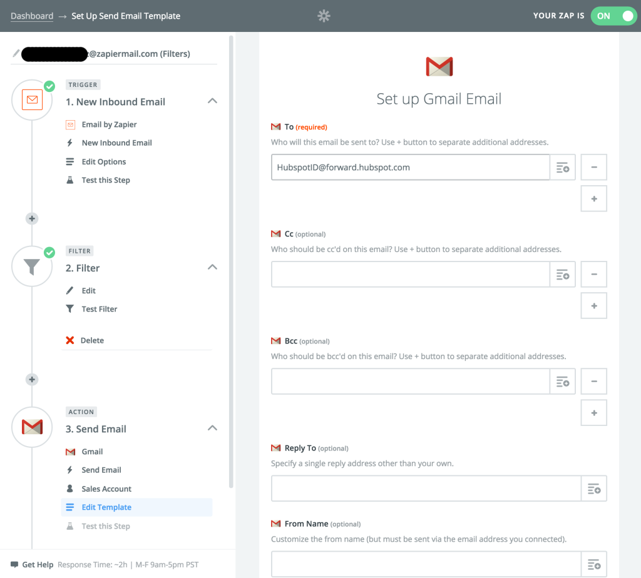Click the Gmail icon beside To label
Screen dimensions: 641x578
[x=276, y=126]
